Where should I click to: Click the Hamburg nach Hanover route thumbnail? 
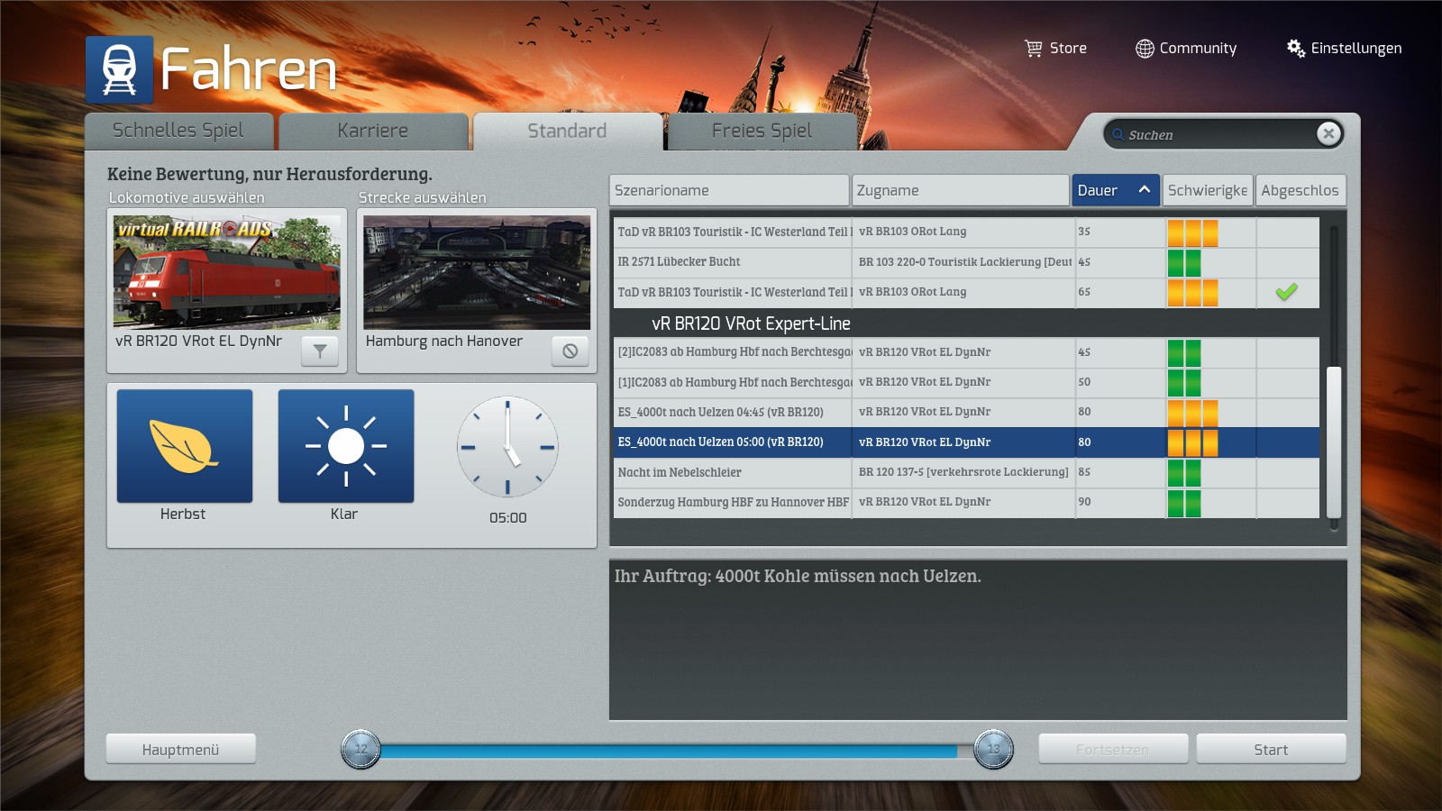tap(477, 272)
